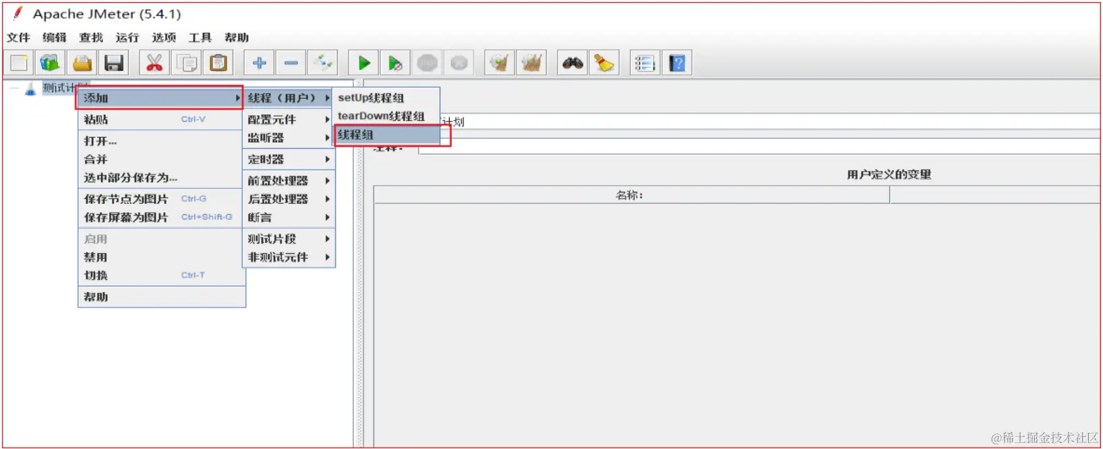Choose 保存屏幕为图片 menu entry
This screenshot has width=1103, height=449.
(161, 217)
